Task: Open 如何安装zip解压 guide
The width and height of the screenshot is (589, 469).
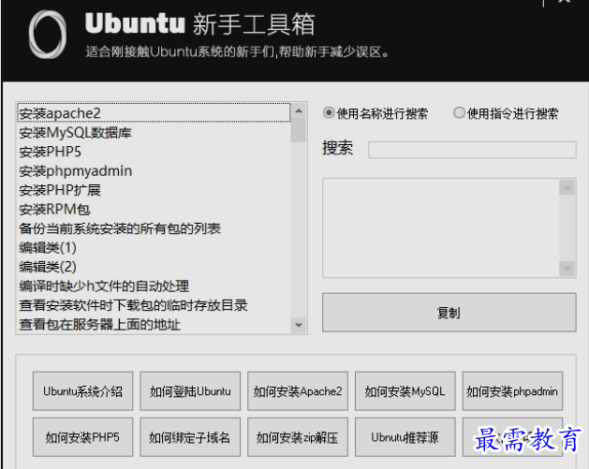Action: coord(298,437)
